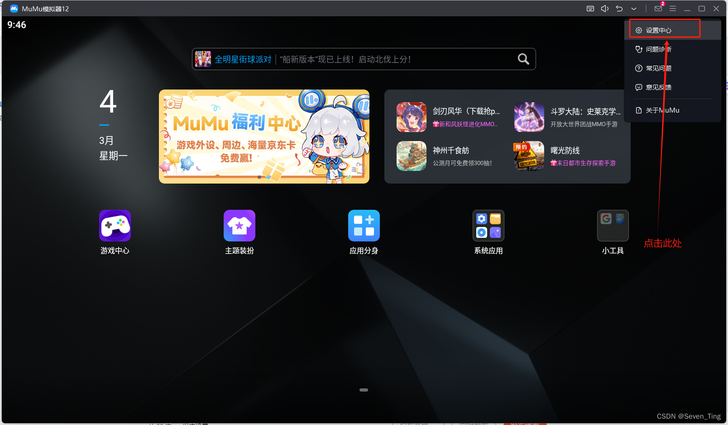Click the MuMu 福利中心 banner
The height and width of the screenshot is (425, 728).
click(264, 136)
